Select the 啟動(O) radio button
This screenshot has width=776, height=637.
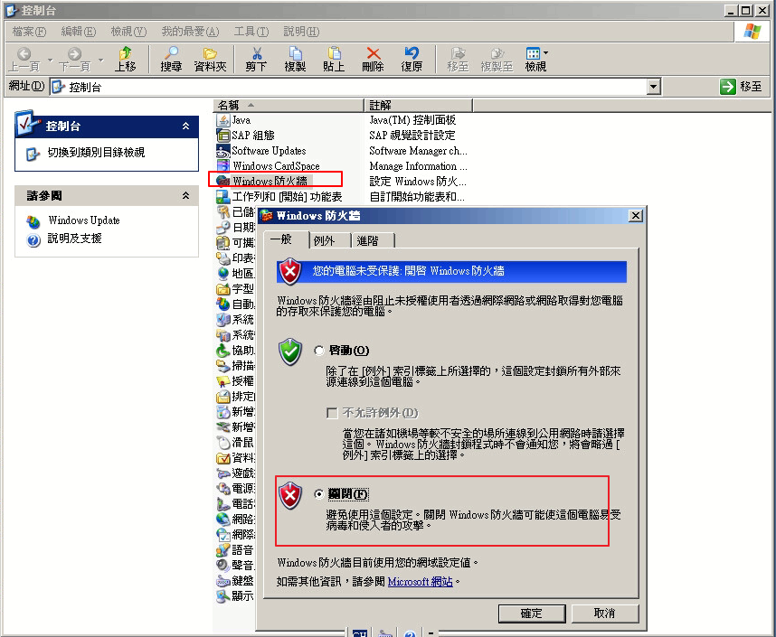(x=319, y=351)
